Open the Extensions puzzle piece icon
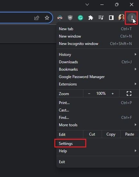139x177 pixels. click(x=91, y=18)
